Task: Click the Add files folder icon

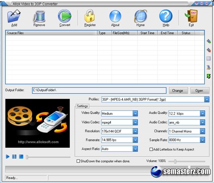Action: [14, 16]
